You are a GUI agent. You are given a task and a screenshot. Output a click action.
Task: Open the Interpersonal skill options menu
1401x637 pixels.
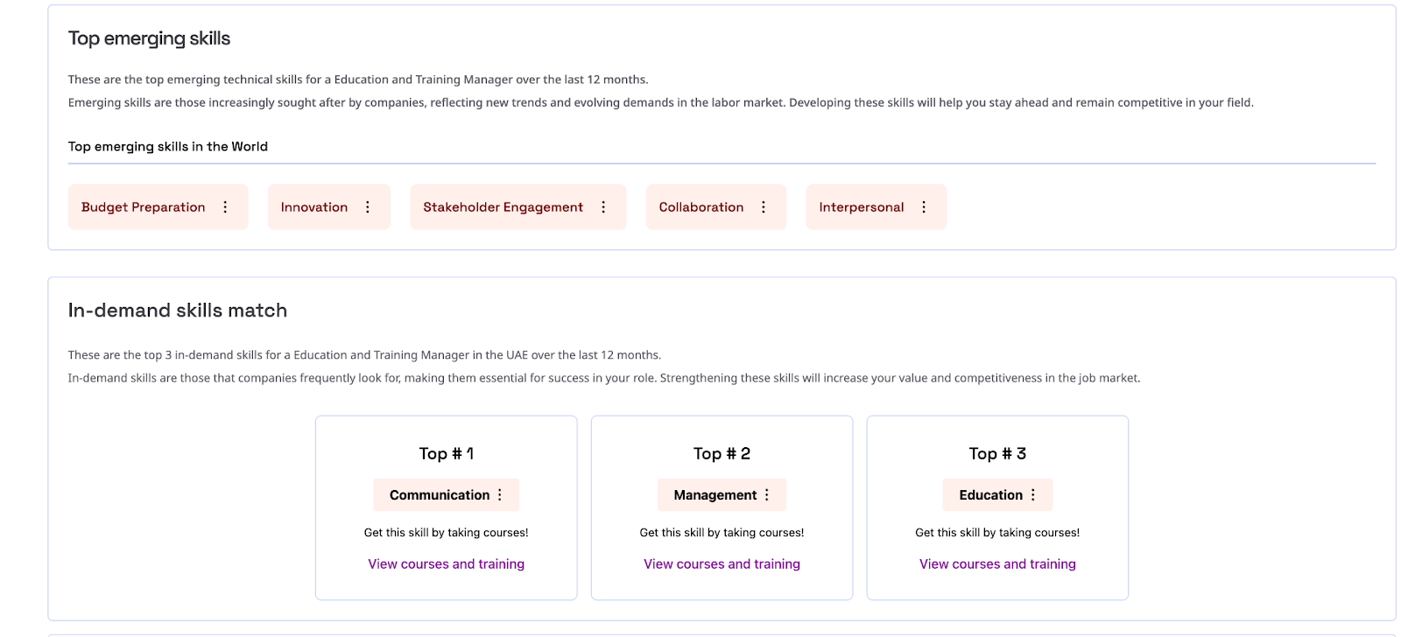(x=924, y=207)
